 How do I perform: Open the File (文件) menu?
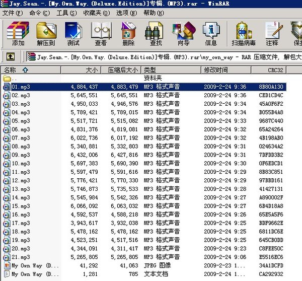(13, 13)
